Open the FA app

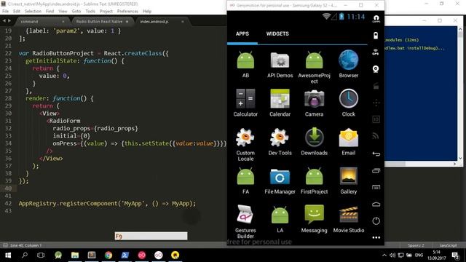(x=245, y=180)
